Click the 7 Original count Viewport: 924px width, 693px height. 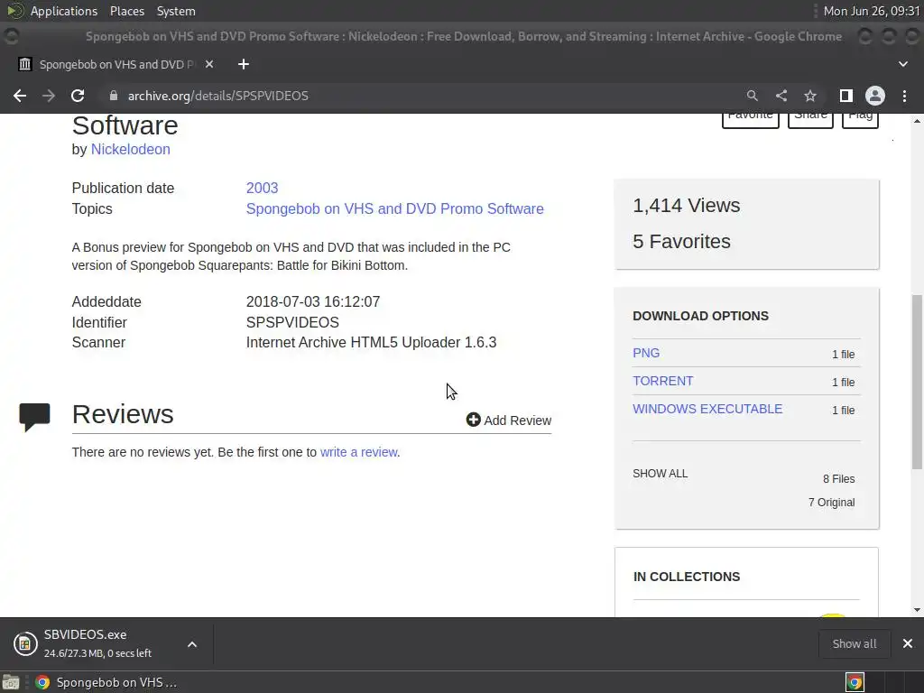pyautogui.click(x=831, y=502)
